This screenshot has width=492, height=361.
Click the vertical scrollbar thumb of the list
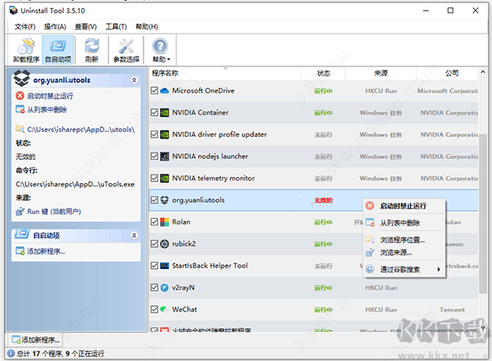[x=483, y=213]
